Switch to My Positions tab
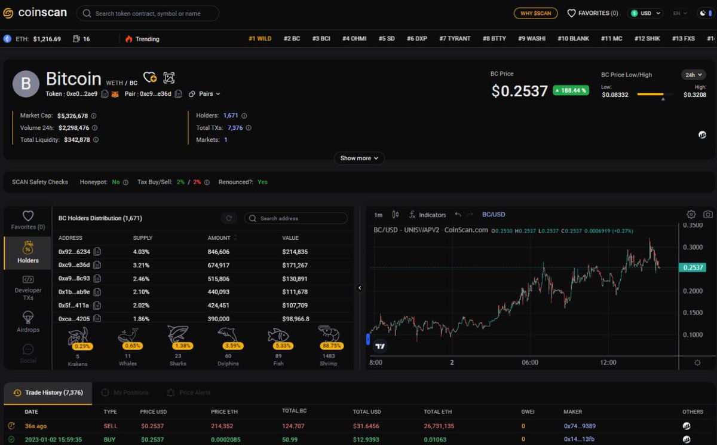Screen dimensions: 717x445 (125, 392)
